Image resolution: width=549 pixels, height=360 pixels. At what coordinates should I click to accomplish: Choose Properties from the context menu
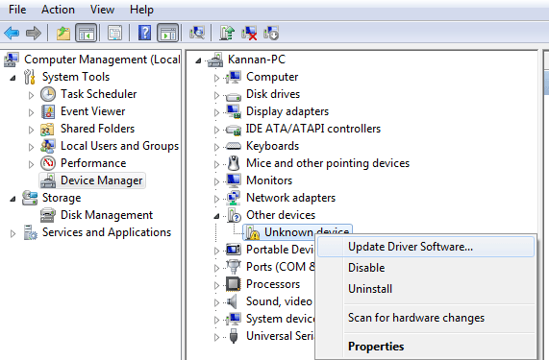pyautogui.click(x=426, y=347)
